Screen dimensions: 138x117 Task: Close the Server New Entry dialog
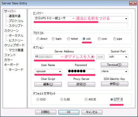coord(133,3)
